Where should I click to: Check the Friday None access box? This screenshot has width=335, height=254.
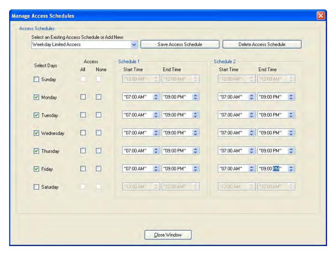(x=98, y=169)
